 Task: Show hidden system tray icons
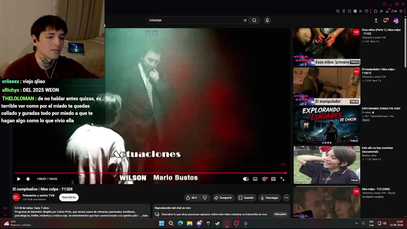tap(356, 223)
